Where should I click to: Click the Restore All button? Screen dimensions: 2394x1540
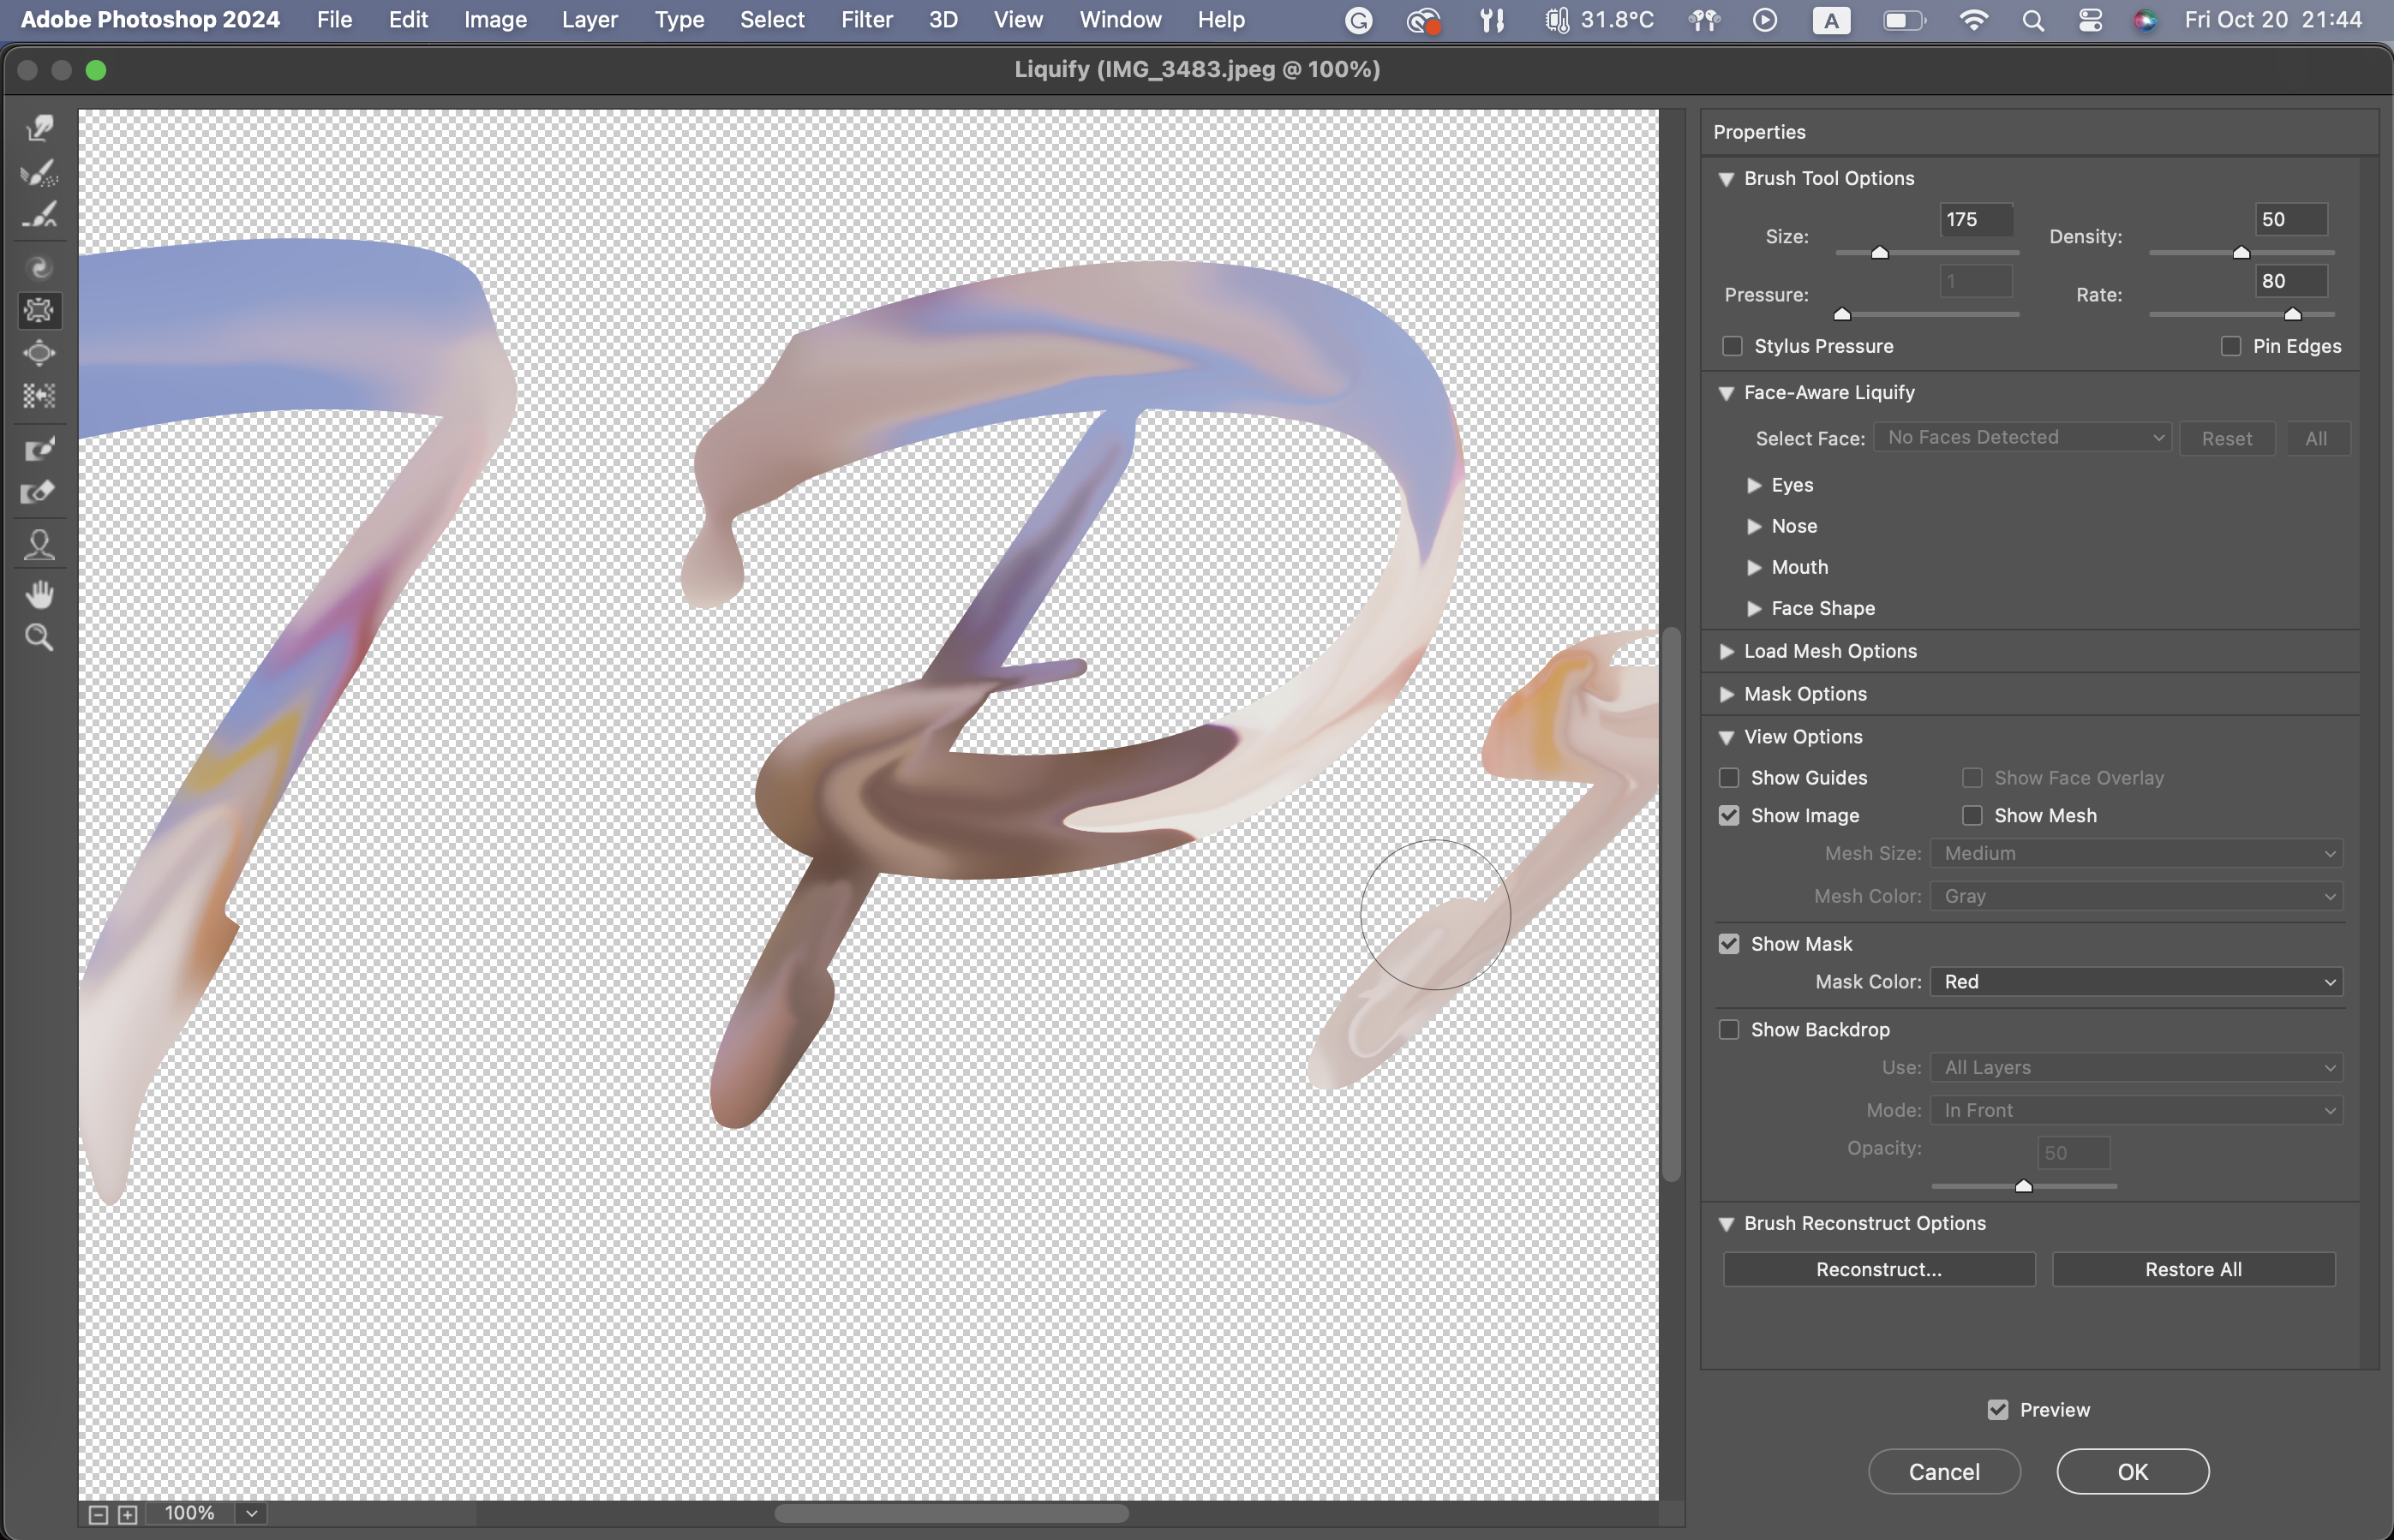[x=2193, y=1269]
